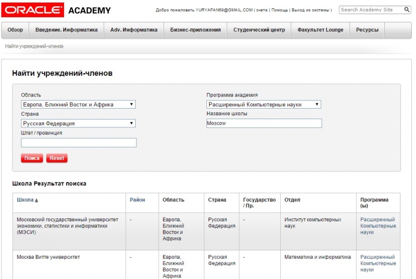The width and height of the screenshot is (416, 279).
Task: Sort results by Район column header
Action: 137,200
